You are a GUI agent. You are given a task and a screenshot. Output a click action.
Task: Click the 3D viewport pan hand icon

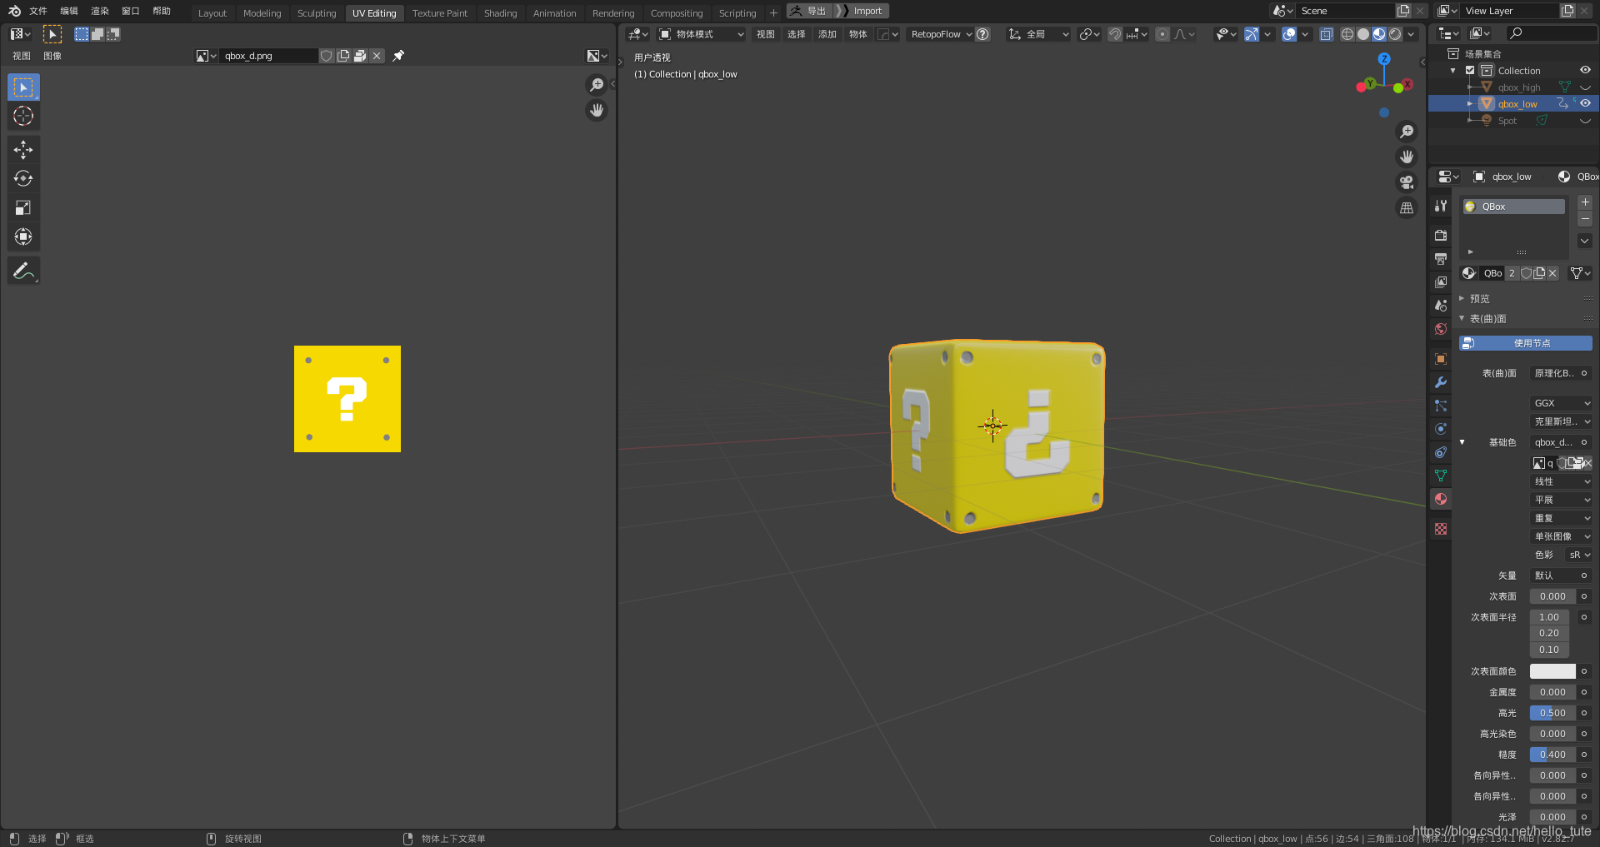1407,157
